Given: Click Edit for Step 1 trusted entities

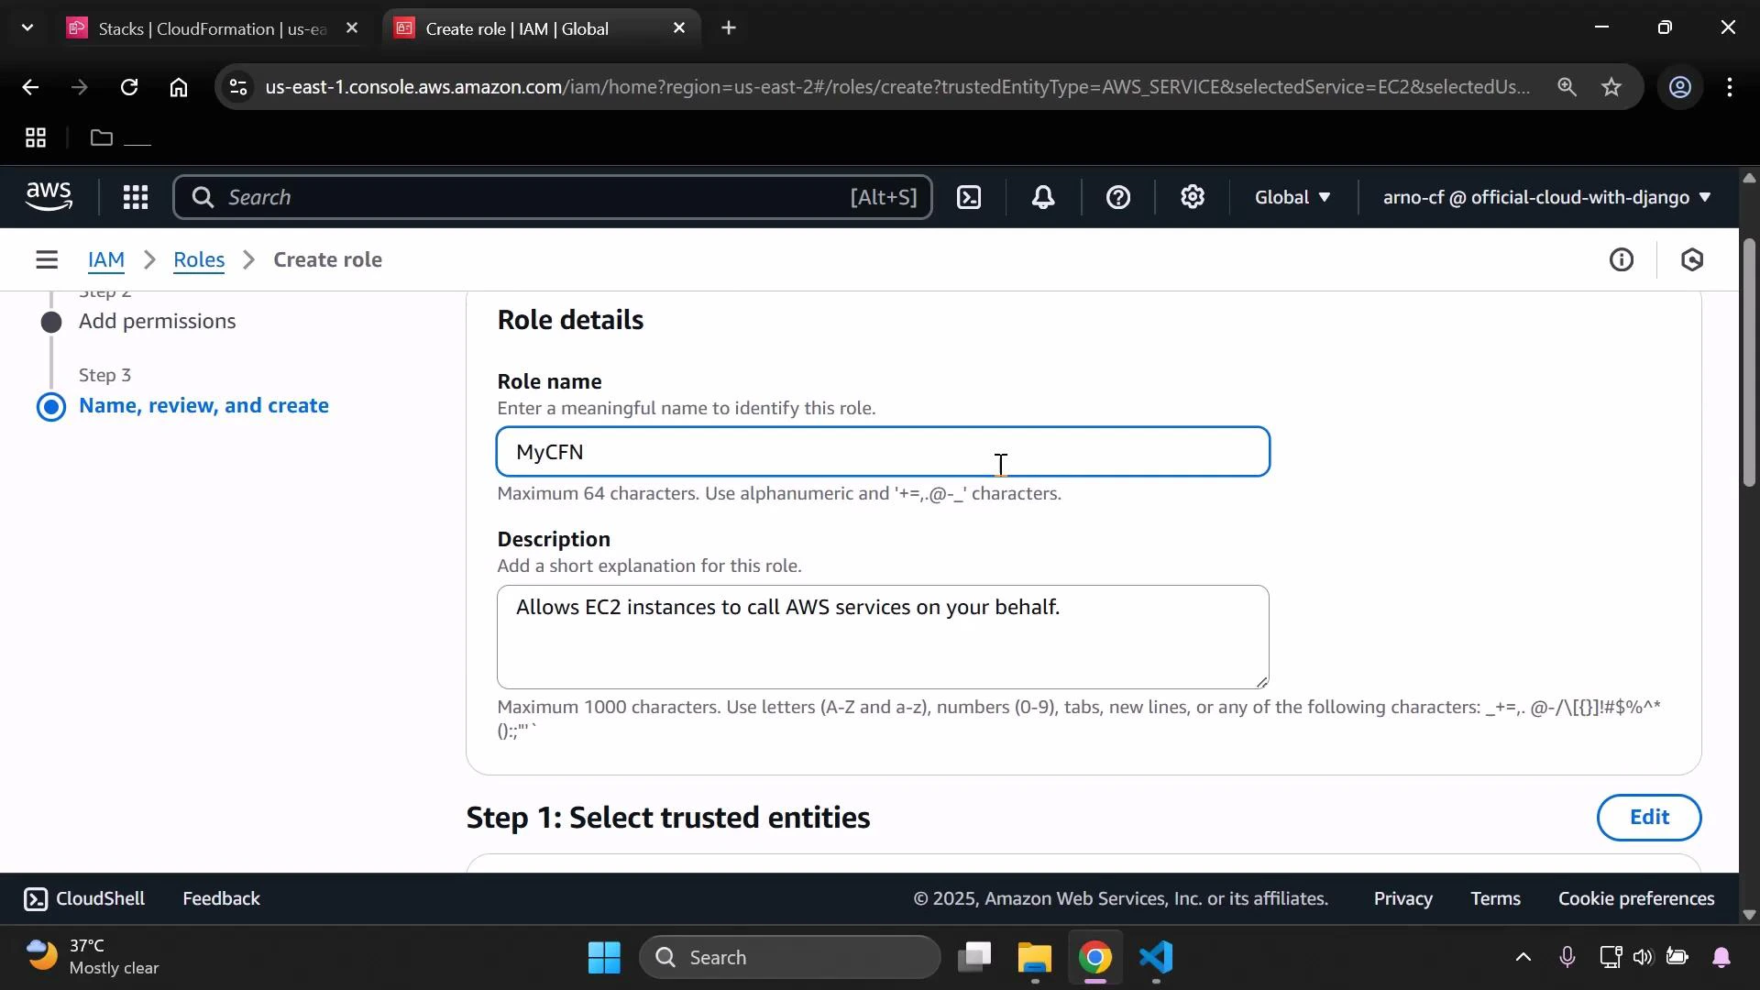Looking at the screenshot, I should 1649,817.
